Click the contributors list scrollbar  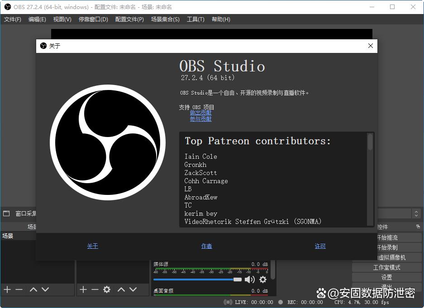click(370, 142)
